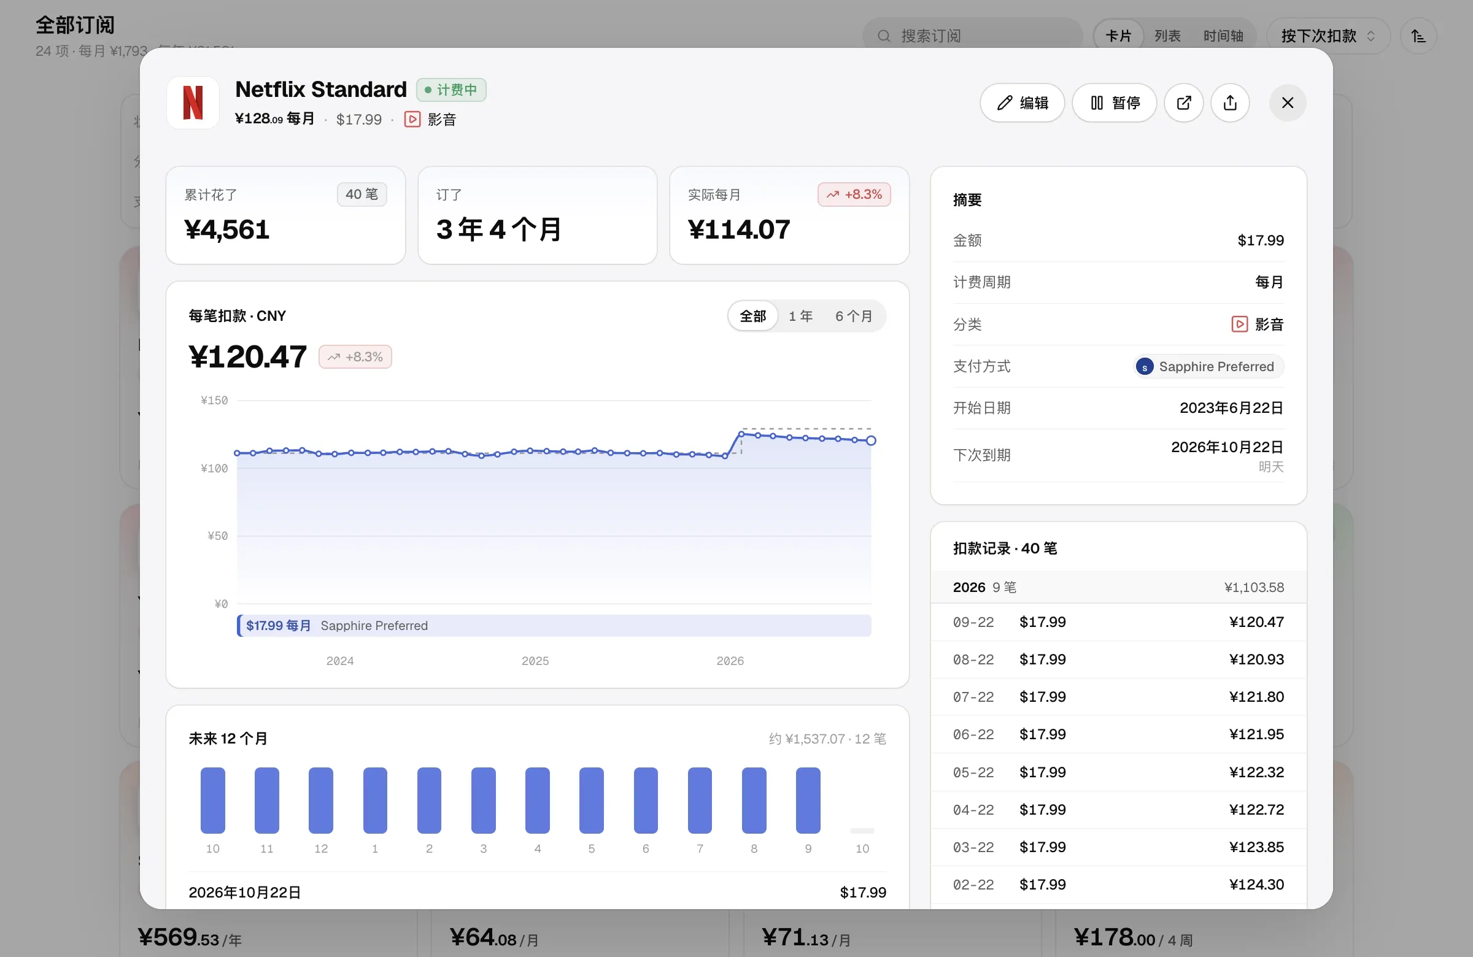Click the upcoming 2026年10月22日 charge row
The image size is (1473, 957).
tap(537, 893)
